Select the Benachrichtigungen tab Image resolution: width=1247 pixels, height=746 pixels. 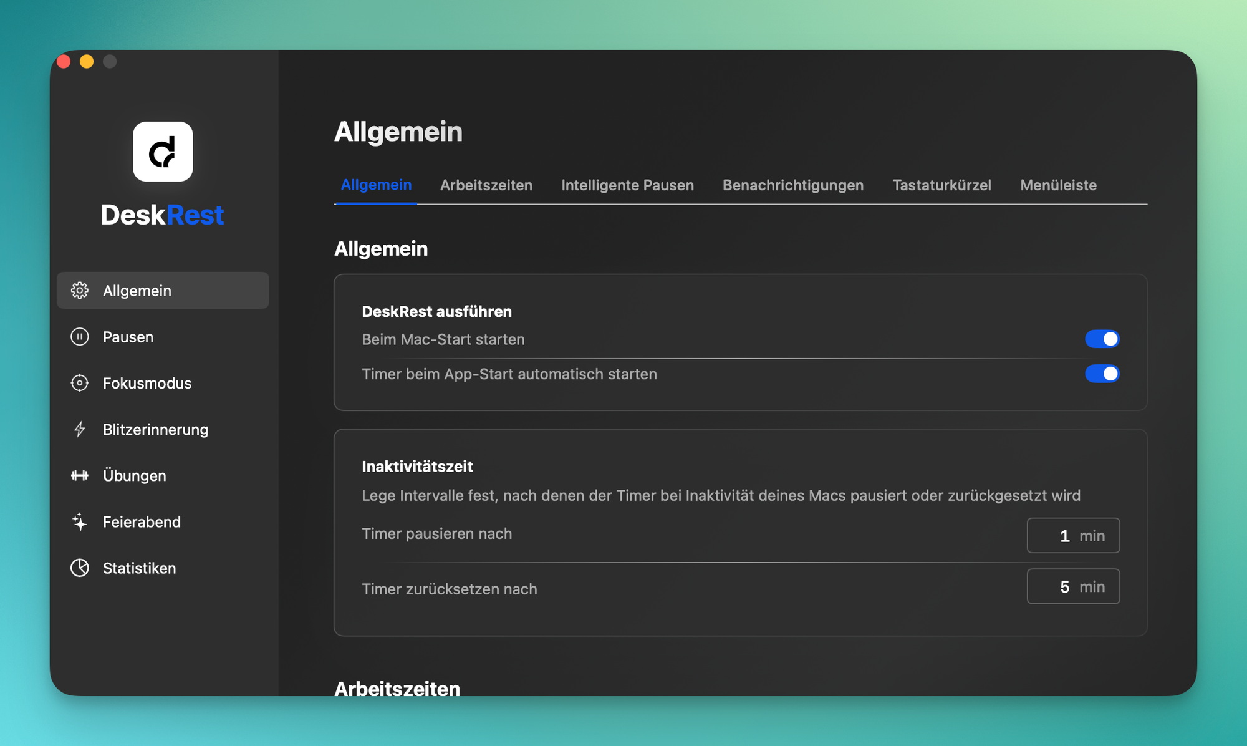tap(792, 185)
